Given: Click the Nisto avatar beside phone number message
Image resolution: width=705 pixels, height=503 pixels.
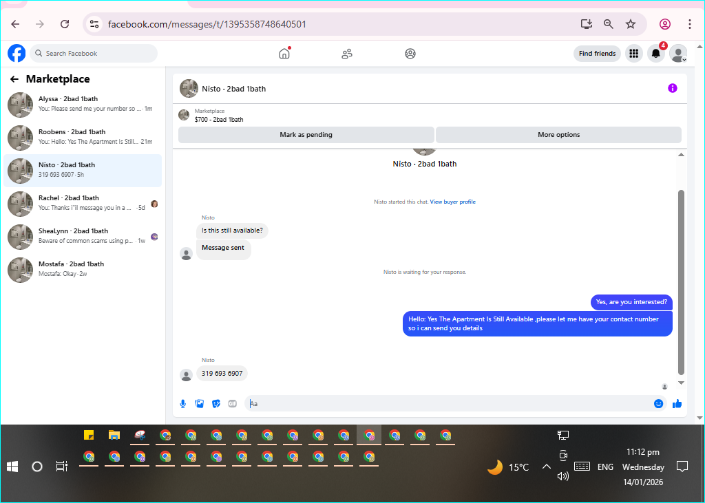Looking at the screenshot, I should tap(186, 375).
